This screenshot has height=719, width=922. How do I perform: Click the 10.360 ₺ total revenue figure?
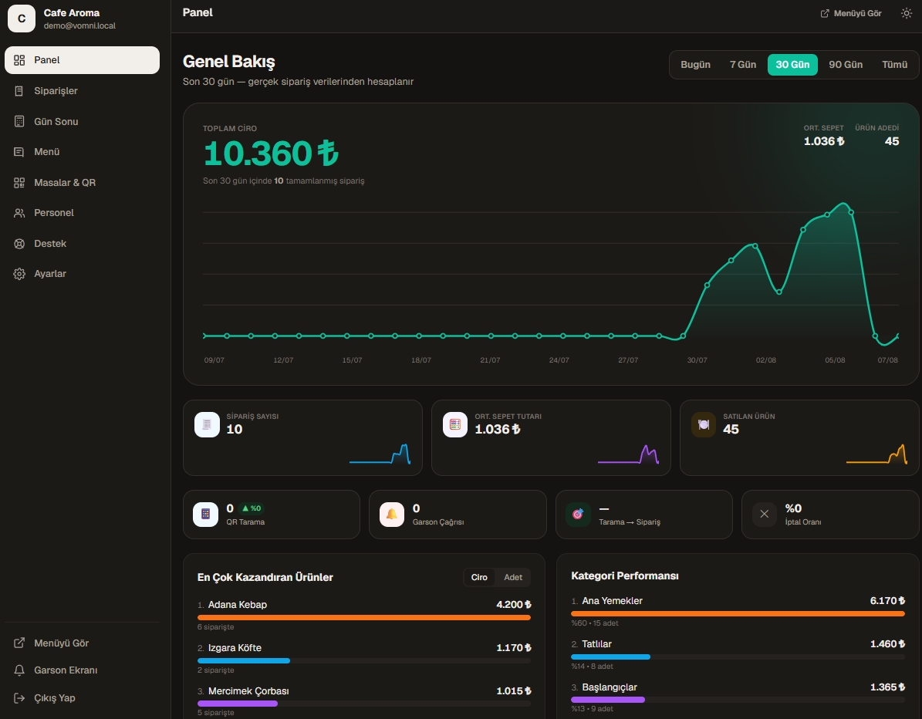pos(271,154)
